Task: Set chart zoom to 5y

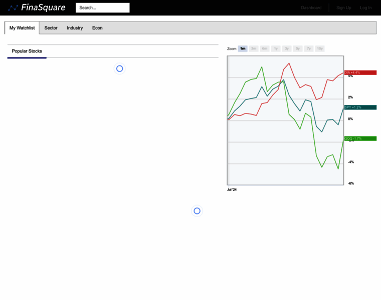Action: pyautogui.click(x=298, y=48)
